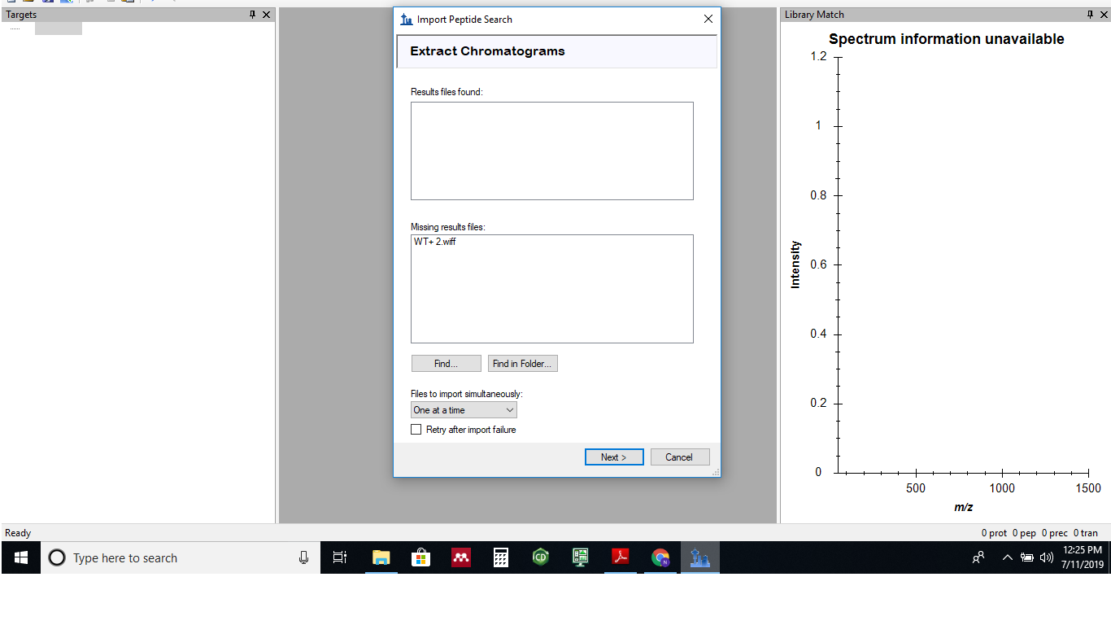The height and width of the screenshot is (625, 1111).
Task: Close the Targets panel
Action: pyautogui.click(x=267, y=15)
